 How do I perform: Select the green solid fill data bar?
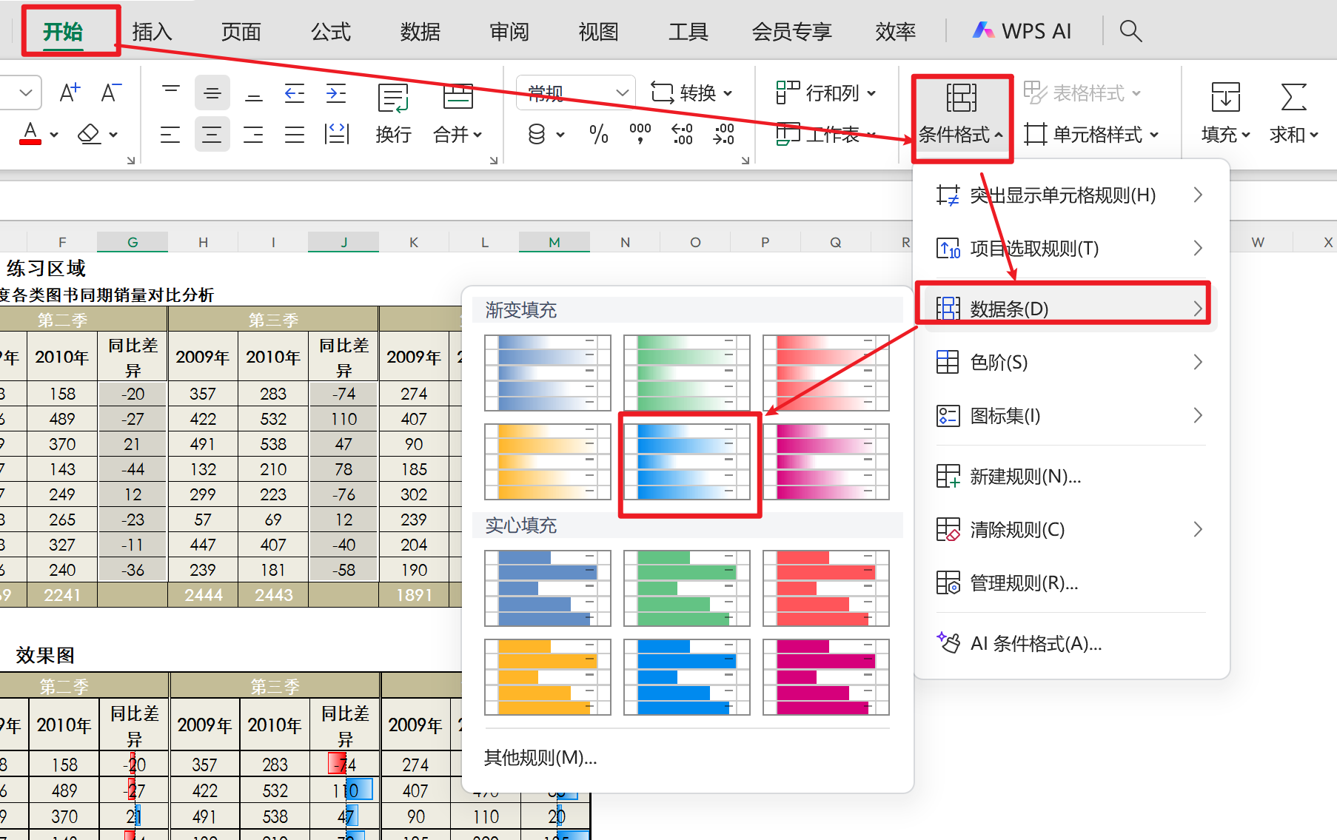pyautogui.click(x=687, y=588)
